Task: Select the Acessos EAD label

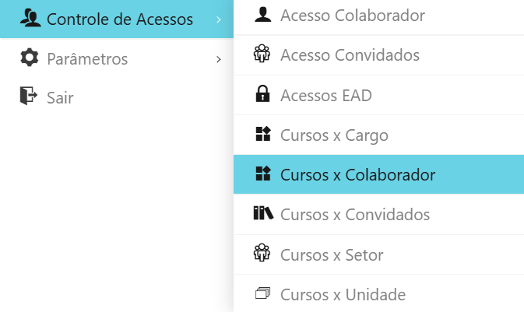Action: pos(326,96)
